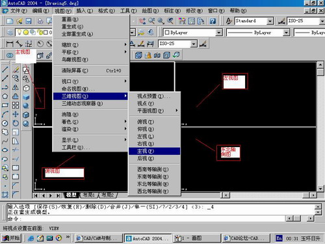Select the Circle draw tool
325x244 pixels.
pos(5,123)
